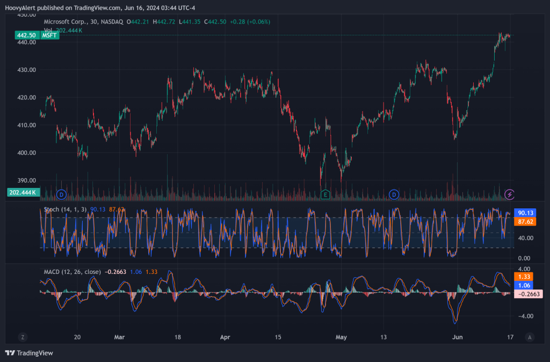550x362 pixels.
Task: Toggle the "A" auto-scale button
Action: tap(530, 337)
